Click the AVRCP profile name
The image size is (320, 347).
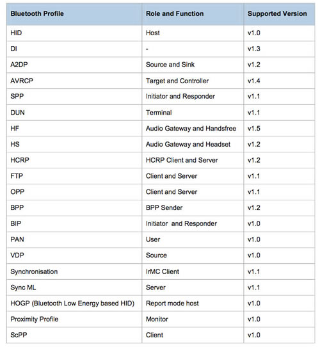click(22, 81)
